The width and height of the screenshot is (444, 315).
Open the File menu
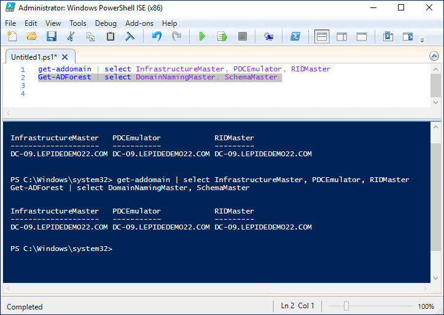(10, 23)
